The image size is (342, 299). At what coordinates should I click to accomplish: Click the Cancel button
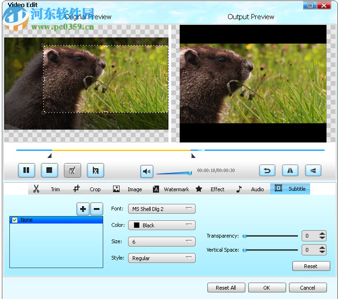(x=308, y=288)
